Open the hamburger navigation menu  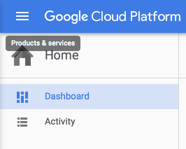tap(22, 16)
